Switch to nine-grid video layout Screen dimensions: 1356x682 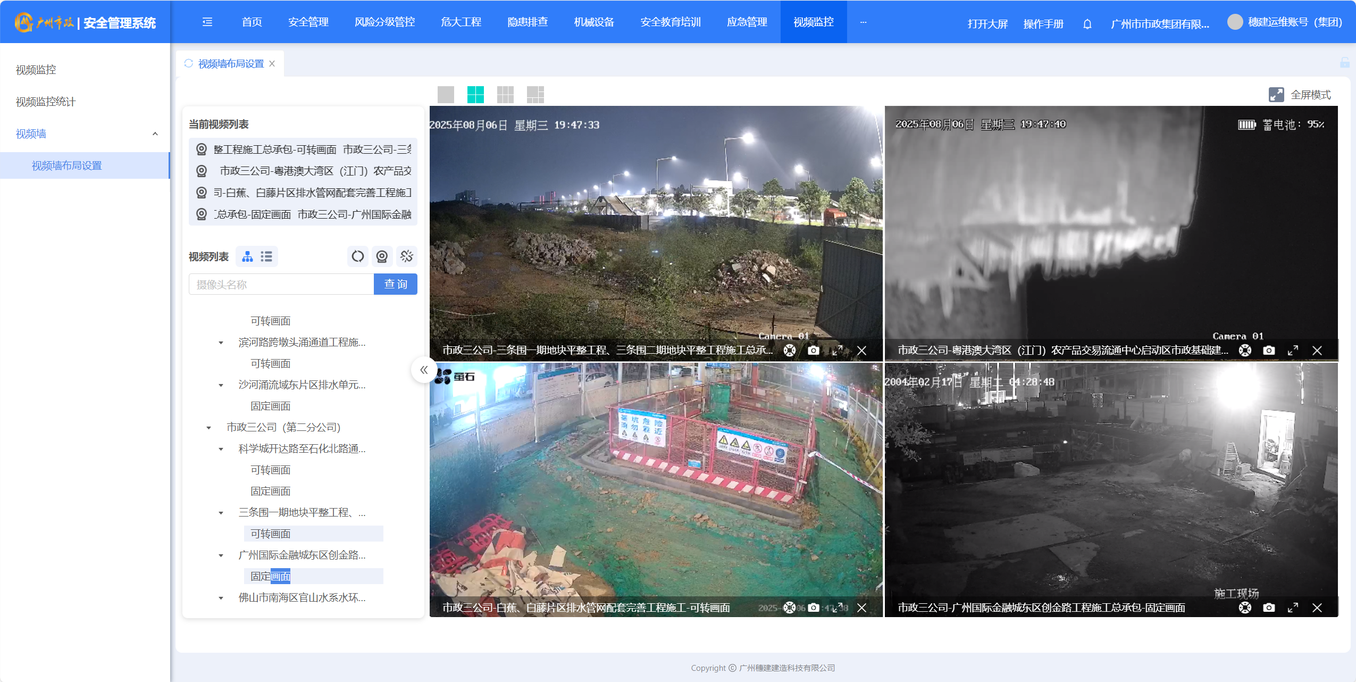505,95
